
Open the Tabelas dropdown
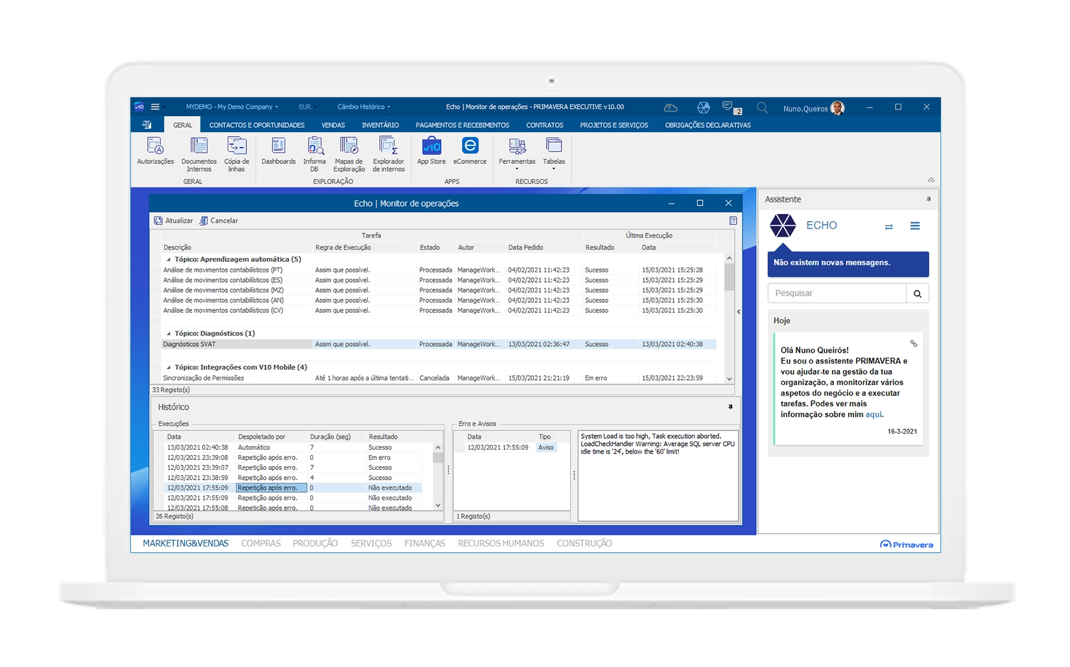coord(554,154)
